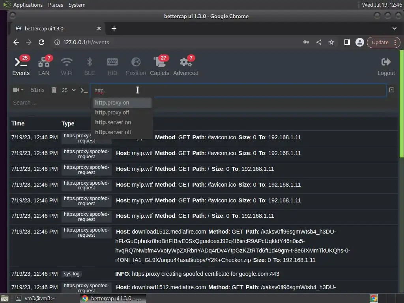This screenshot has height=303, width=404.
Task: Clear events with the trash icon
Action: (x=54, y=90)
